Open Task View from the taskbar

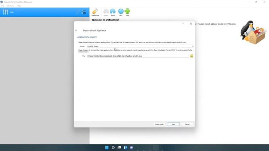[x=119, y=148]
